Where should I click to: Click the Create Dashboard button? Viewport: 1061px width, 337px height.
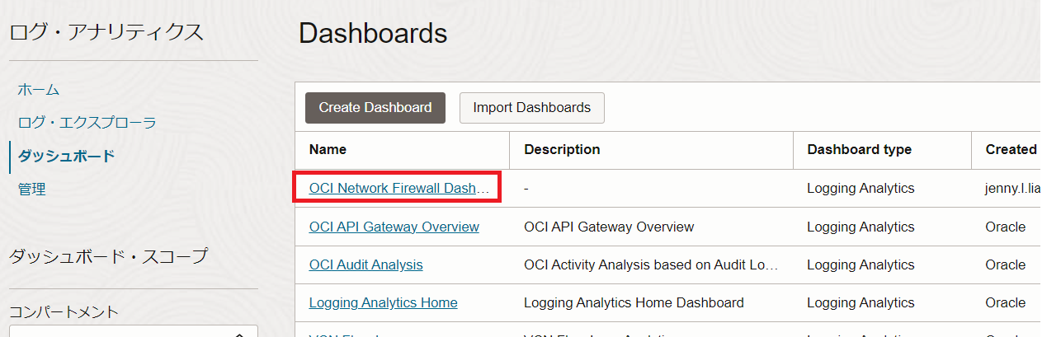[375, 108]
